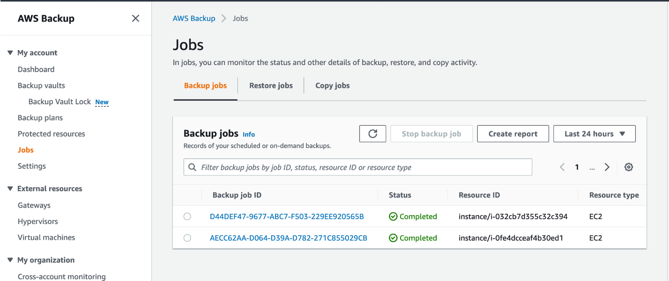This screenshot has width=669, height=281.
Task: Click the Create report button
Action: (513, 134)
